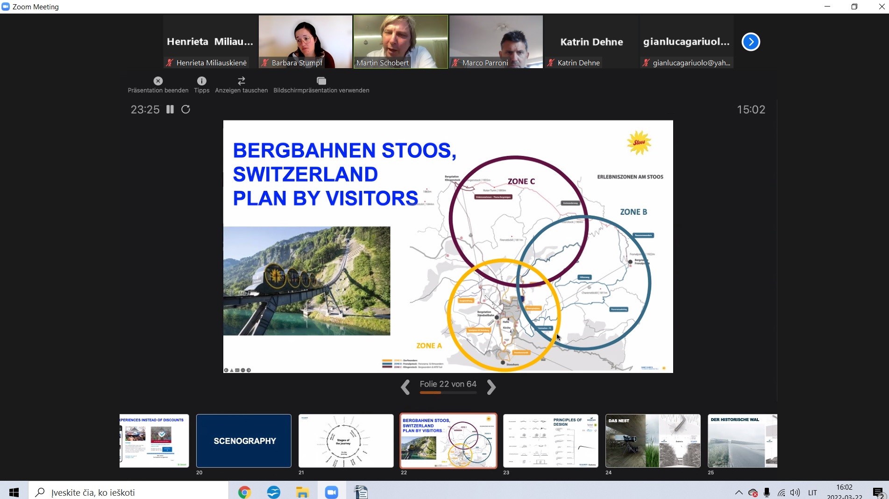Select Marco Parroni video tile
The width and height of the screenshot is (889, 499).
click(x=496, y=42)
